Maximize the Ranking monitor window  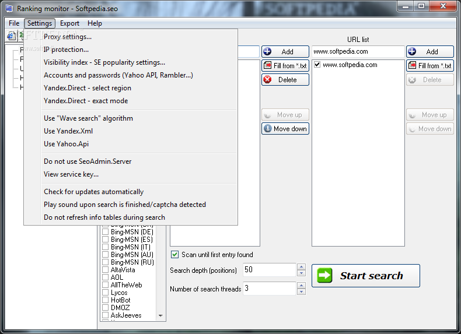pos(421,6)
